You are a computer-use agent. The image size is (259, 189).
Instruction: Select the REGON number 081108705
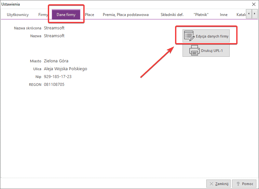[x=54, y=85]
